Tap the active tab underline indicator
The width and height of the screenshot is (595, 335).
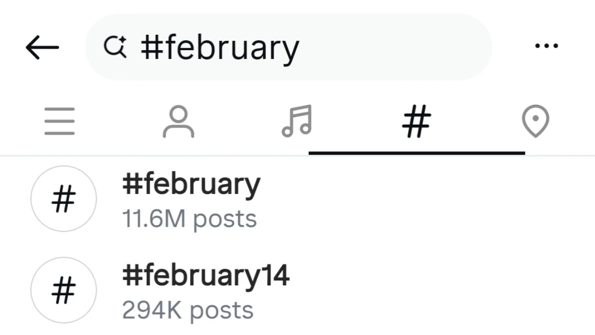click(416, 151)
